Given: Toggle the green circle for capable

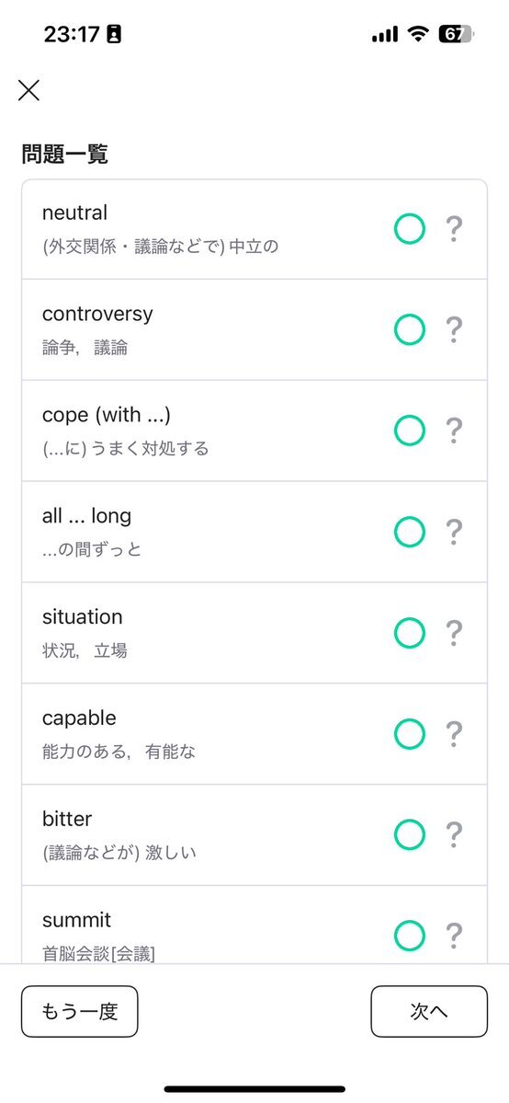Looking at the screenshot, I should point(410,734).
